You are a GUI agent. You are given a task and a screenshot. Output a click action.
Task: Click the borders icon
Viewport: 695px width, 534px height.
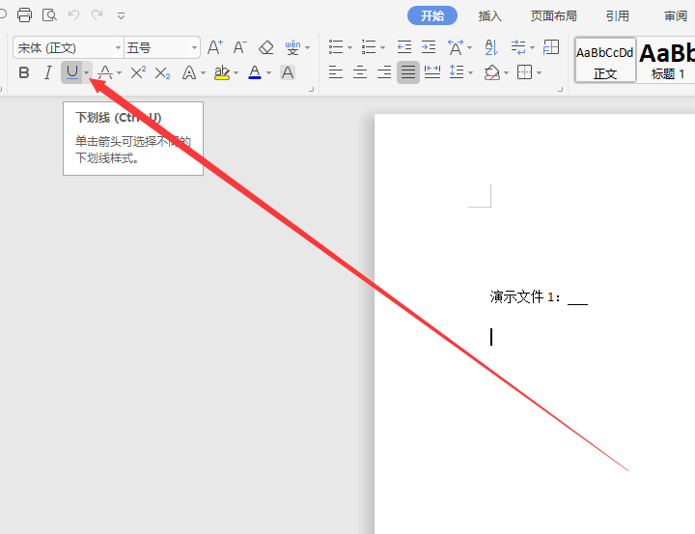pos(524,71)
